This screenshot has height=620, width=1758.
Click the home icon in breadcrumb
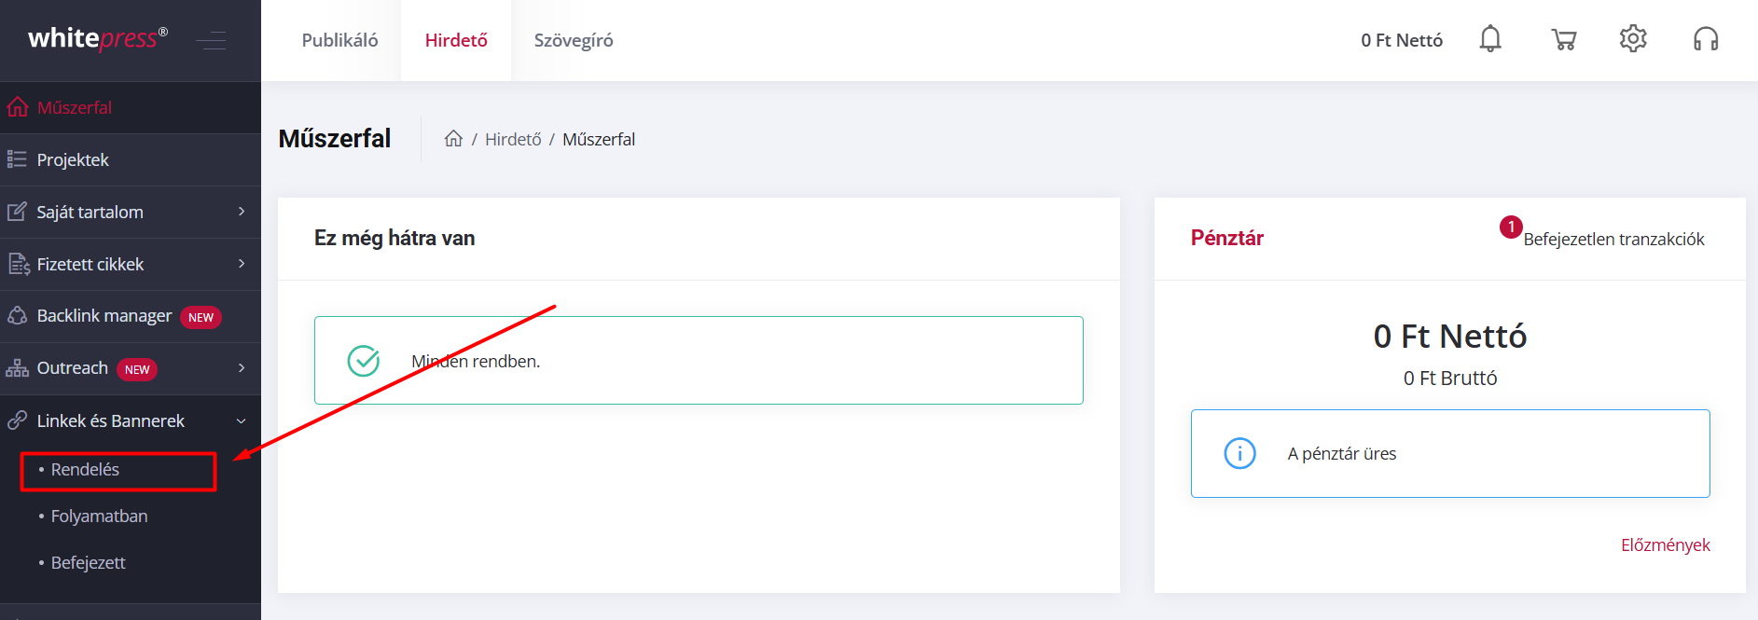(453, 139)
